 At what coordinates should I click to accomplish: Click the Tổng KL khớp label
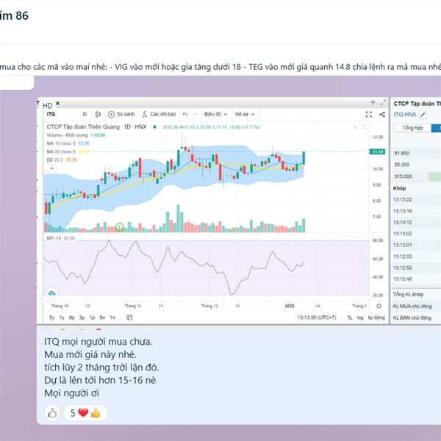click(x=408, y=295)
